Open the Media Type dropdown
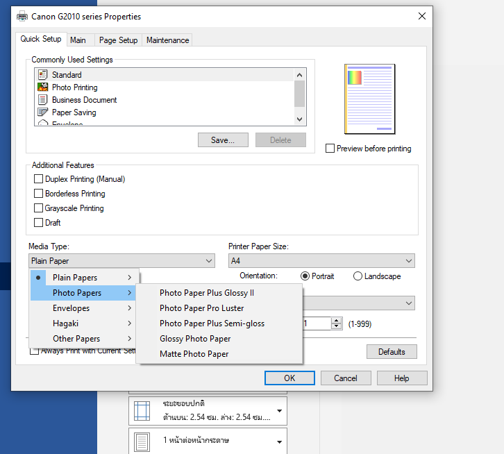The width and height of the screenshot is (504, 454). [x=121, y=261]
